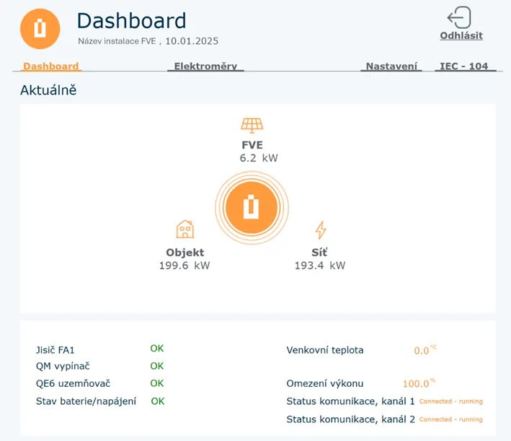
Task: Click the Síť 193.4 kW value
Action: click(x=320, y=266)
